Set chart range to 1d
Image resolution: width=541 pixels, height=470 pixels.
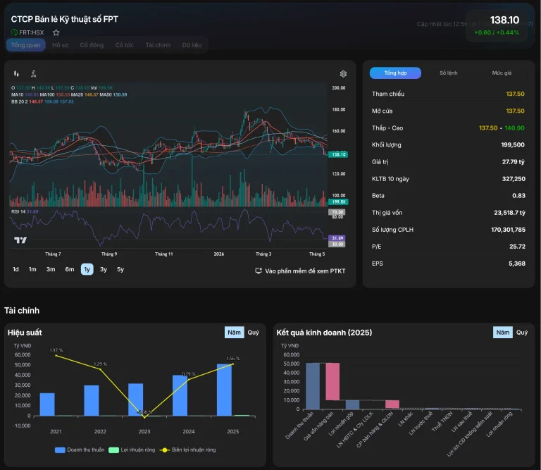click(15, 269)
